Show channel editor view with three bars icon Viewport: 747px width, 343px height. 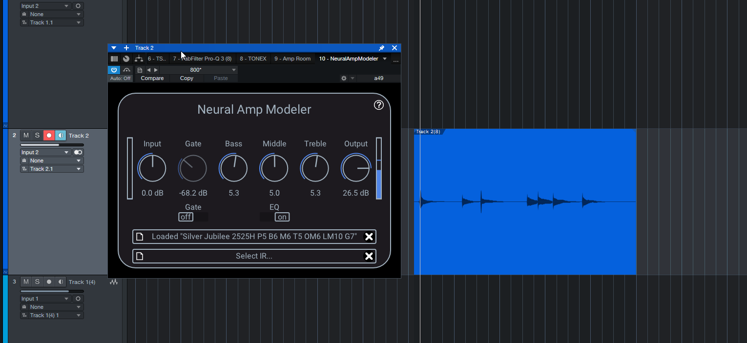(114, 59)
